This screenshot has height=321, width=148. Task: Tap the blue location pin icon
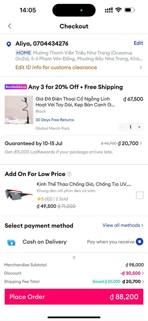(9, 44)
